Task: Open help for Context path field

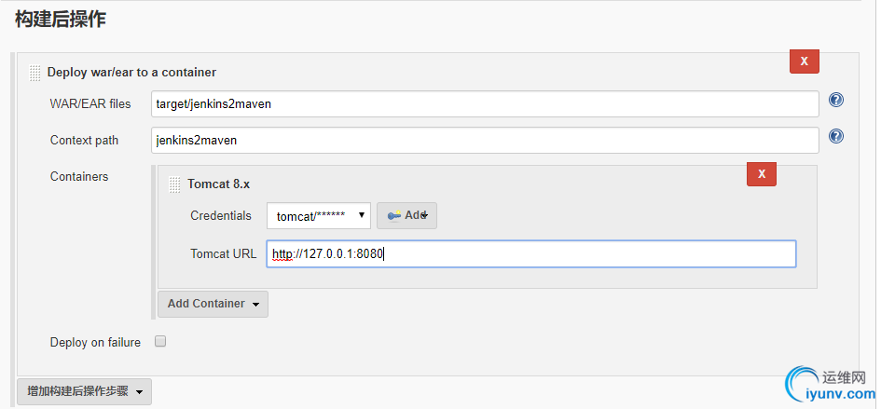Action: tap(836, 137)
